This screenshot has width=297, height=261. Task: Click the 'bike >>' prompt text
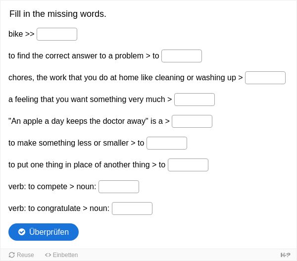tap(21, 34)
